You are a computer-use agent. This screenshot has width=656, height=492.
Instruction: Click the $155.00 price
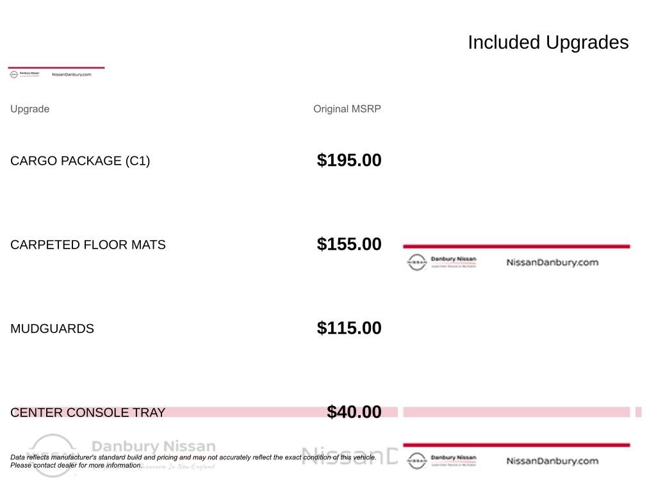pyautogui.click(x=349, y=244)
